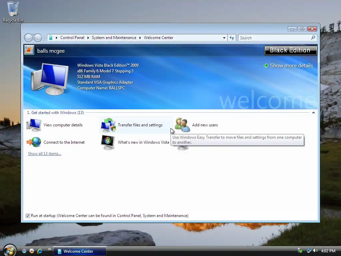This screenshot has height=256, width=341.
Task: Click x86 Family 6 Model 7 Stepping 3
Action: 105,71
